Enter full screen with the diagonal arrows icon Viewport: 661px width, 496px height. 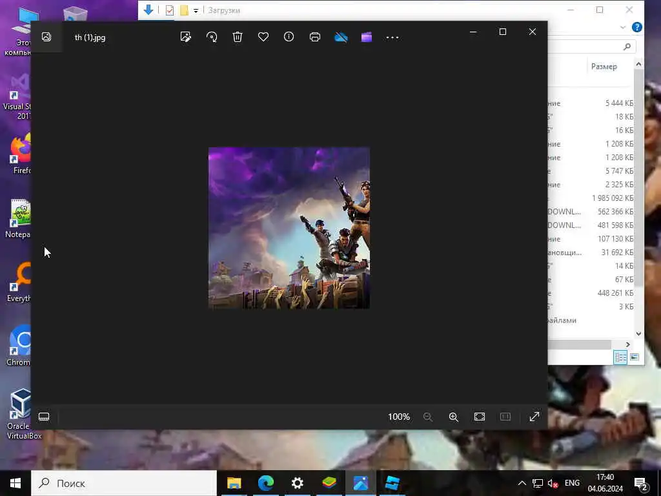(534, 417)
